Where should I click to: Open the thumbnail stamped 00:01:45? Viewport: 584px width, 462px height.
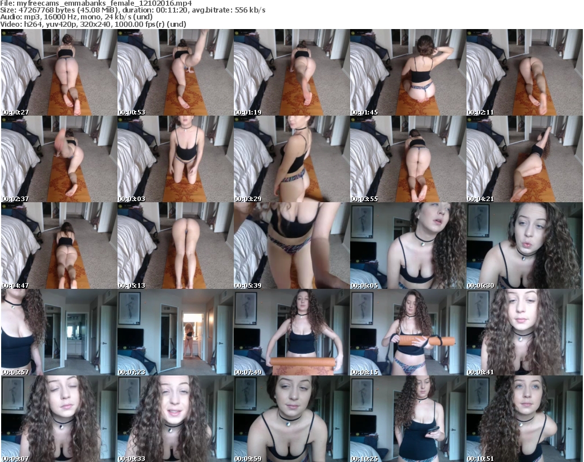coord(408,72)
